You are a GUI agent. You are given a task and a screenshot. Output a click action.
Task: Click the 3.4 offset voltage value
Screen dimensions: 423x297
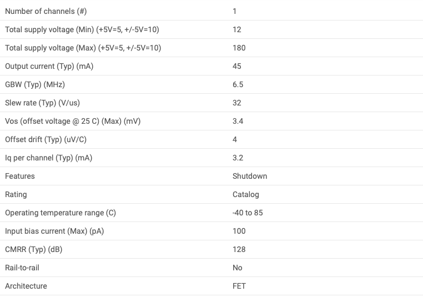[238, 122]
